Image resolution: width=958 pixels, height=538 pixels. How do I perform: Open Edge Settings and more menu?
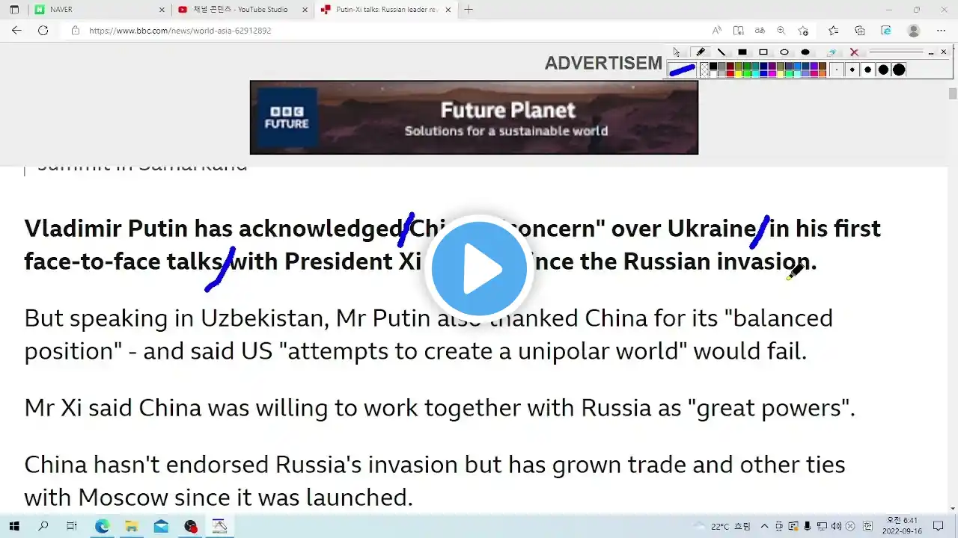click(x=942, y=31)
